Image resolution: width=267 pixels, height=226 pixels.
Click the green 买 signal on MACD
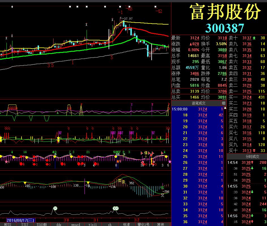(x=162, y=188)
